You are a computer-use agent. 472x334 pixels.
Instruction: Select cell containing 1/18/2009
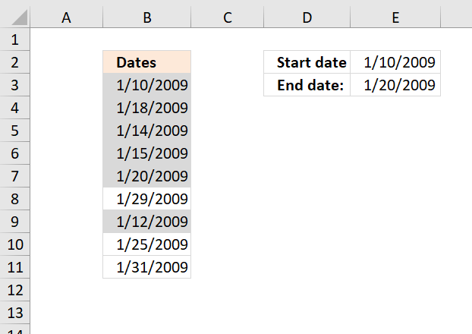(x=147, y=108)
